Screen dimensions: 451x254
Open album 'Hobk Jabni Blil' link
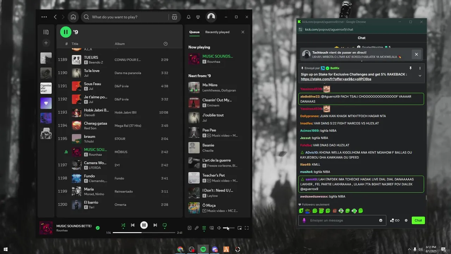pos(125,113)
